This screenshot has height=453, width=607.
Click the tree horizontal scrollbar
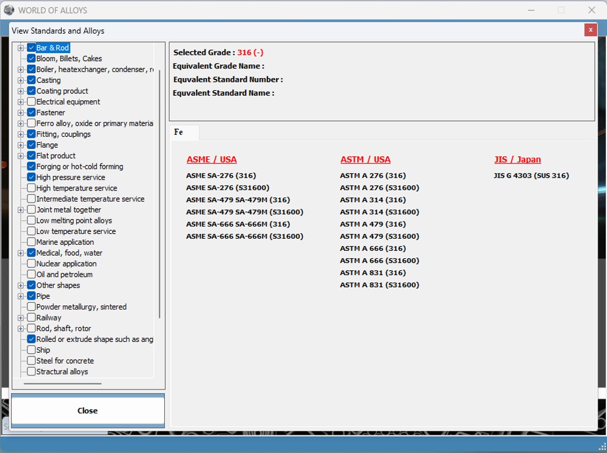(x=63, y=383)
